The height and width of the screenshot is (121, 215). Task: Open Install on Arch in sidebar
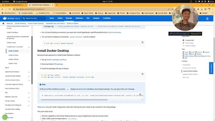13,64
